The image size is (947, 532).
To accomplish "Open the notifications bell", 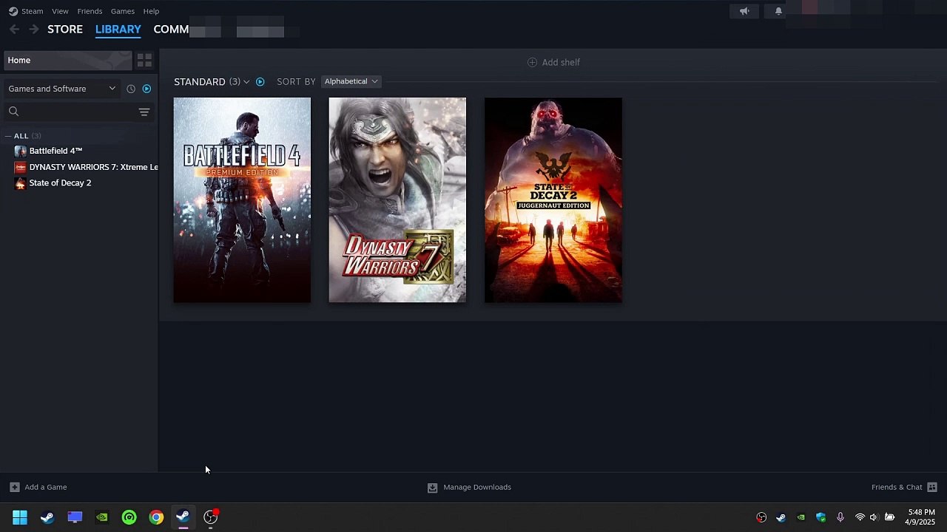I will click(778, 11).
